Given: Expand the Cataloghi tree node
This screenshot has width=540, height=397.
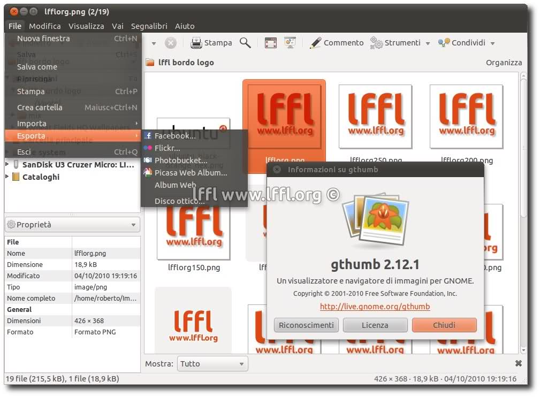Looking at the screenshot, I should [7, 177].
